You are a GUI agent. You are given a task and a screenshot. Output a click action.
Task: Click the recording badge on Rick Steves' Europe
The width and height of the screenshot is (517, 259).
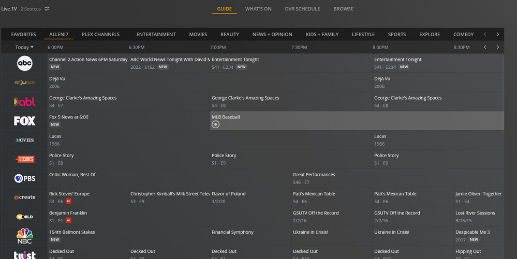pyautogui.click(x=69, y=201)
